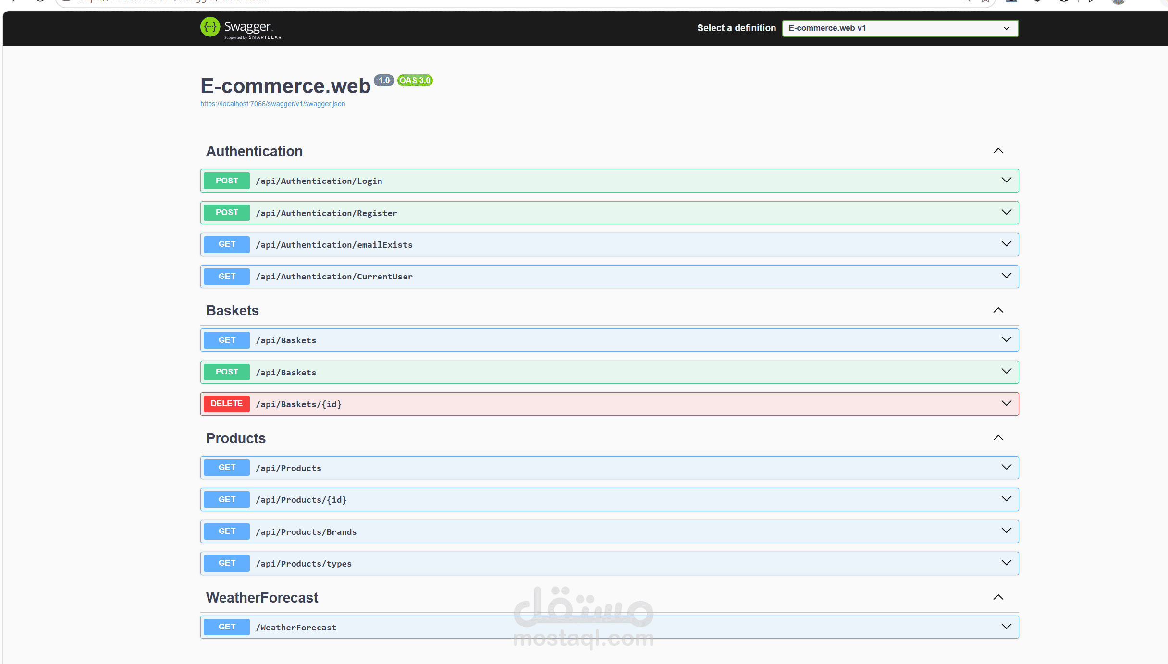Viewport: 1168px width, 664px height.
Task: Click the WeatherForecast section heading
Action: pos(262,598)
